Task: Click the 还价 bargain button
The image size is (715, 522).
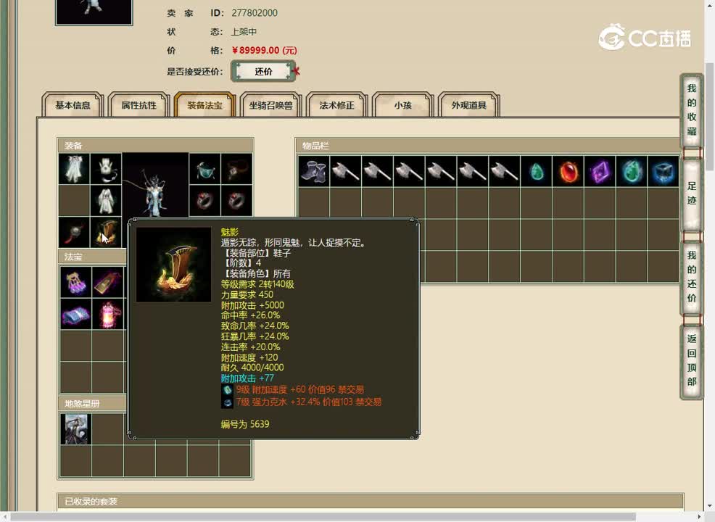Action: [x=263, y=71]
